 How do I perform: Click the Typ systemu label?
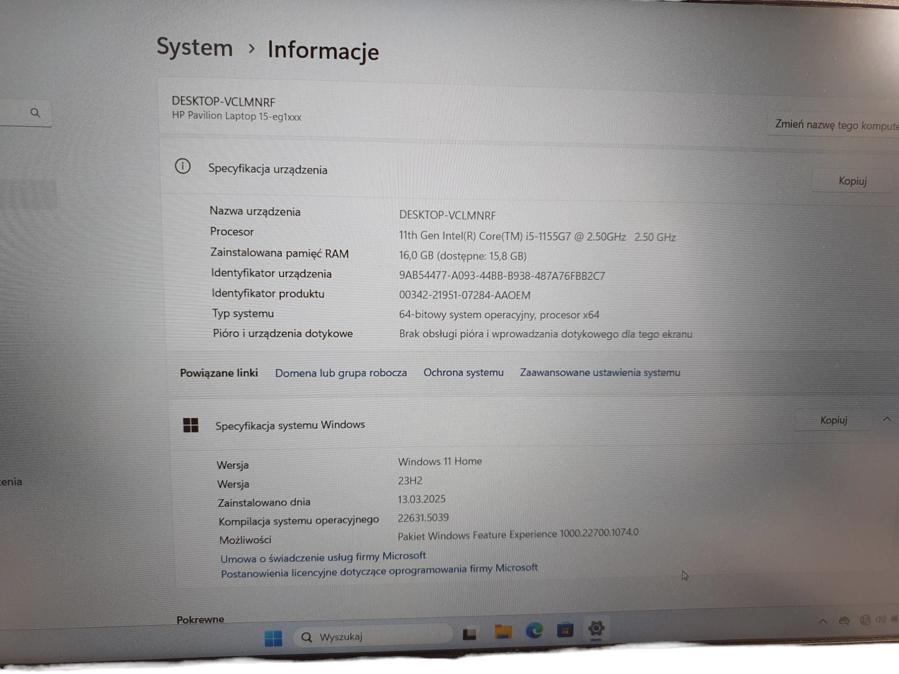pos(243,313)
